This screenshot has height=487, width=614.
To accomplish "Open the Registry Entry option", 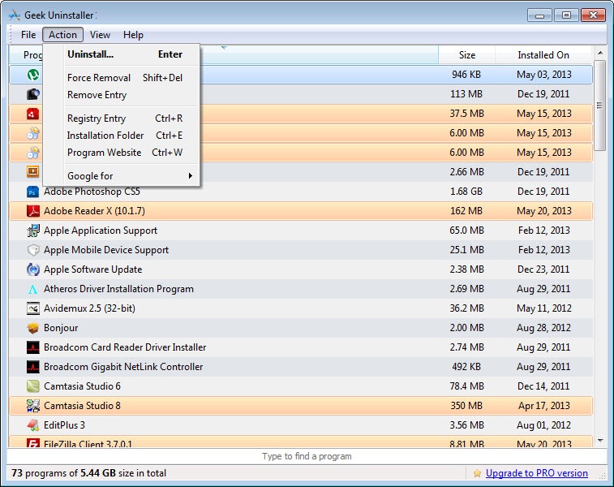I will click(x=96, y=119).
